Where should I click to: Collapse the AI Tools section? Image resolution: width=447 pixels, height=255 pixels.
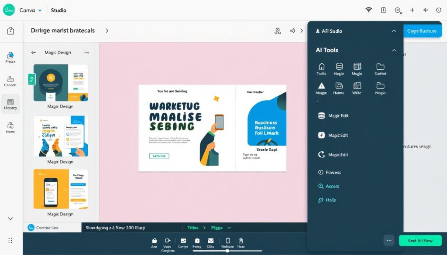click(x=394, y=50)
